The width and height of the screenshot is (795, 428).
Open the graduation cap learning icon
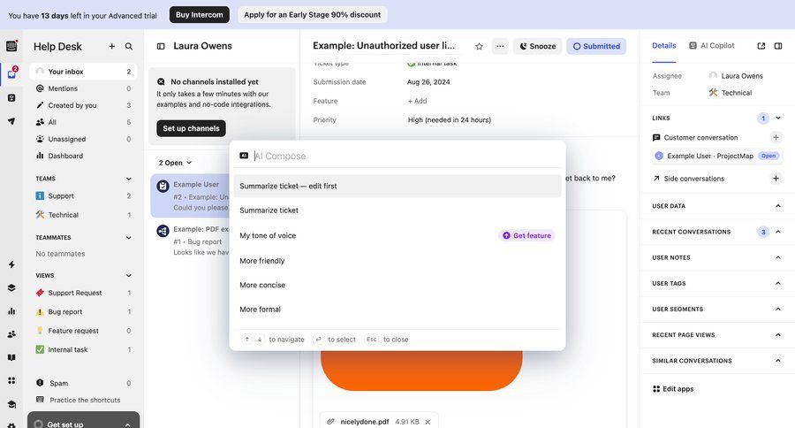point(11,404)
